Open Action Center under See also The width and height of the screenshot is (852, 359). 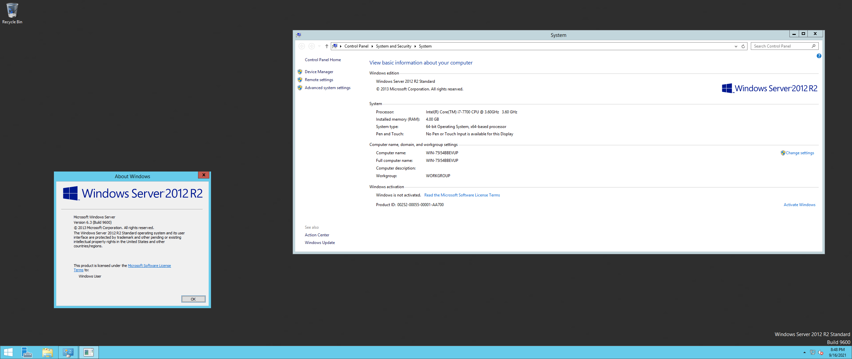tap(317, 235)
